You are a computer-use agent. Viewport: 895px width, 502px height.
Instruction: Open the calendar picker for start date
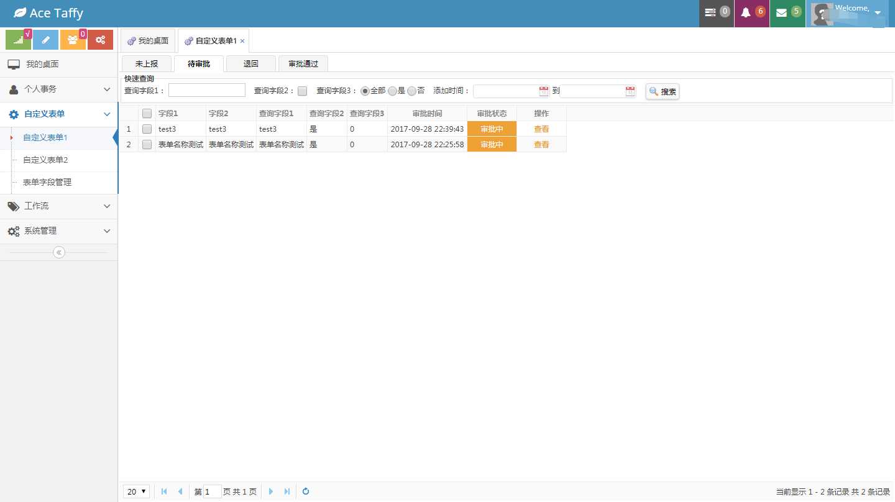pyautogui.click(x=544, y=91)
